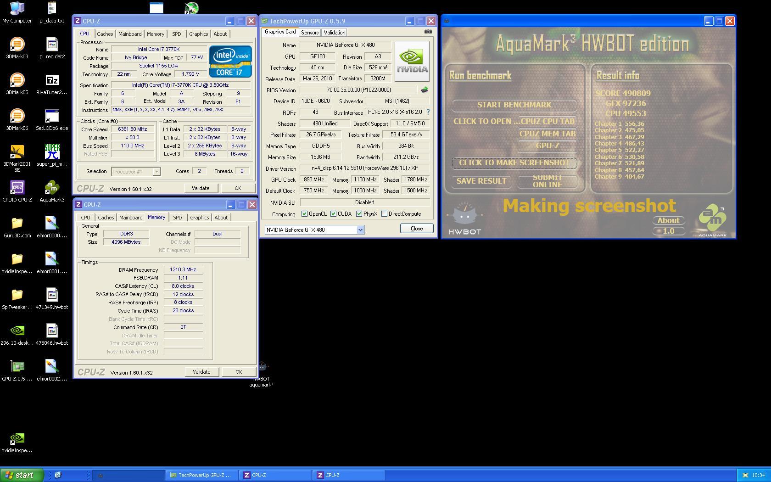
Task: Launch 3DMark05 desktop shortcut
Action: pos(17,84)
